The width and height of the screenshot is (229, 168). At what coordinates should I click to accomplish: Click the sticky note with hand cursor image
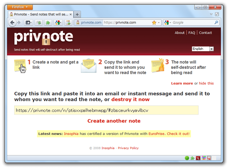20,66
